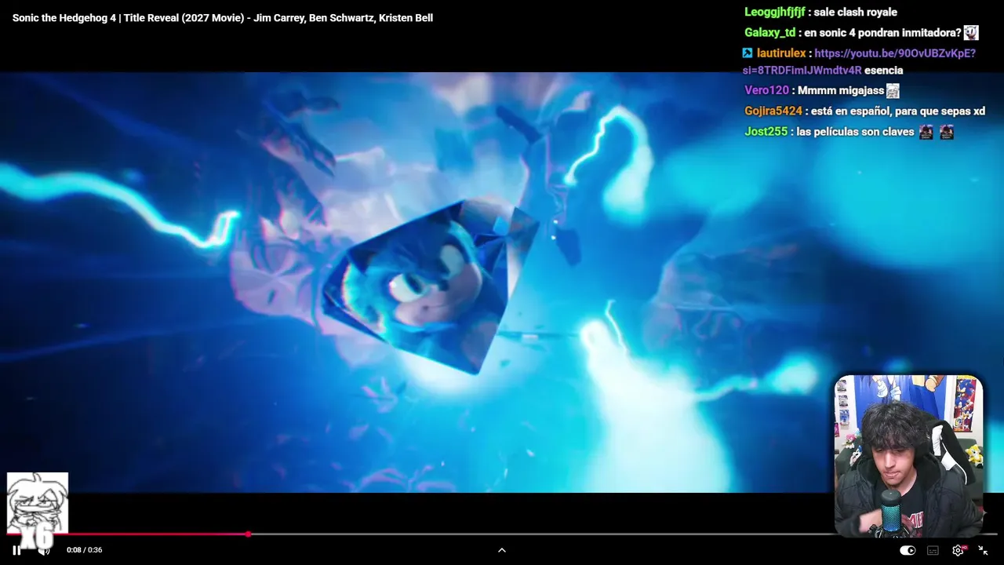Expand the chevron-up panel at bottom center
The height and width of the screenshot is (565, 1004).
(x=502, y=550)
